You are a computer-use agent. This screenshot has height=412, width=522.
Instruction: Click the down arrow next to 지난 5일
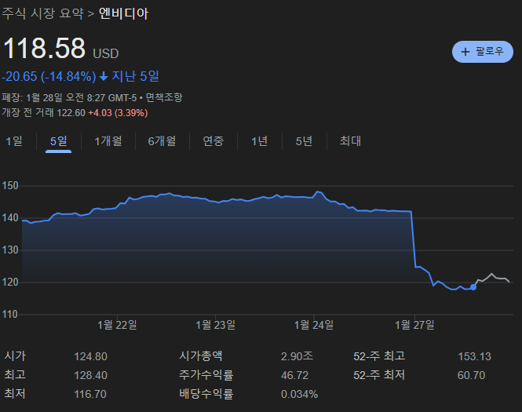[104, 77]
